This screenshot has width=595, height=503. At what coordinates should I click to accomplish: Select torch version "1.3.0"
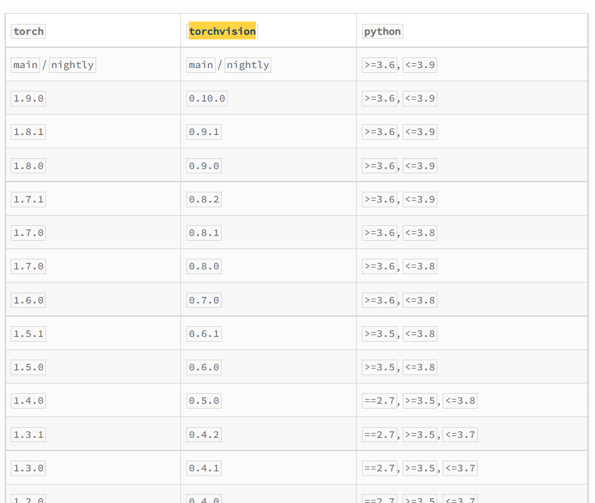pyautogui.click(x=29, y=468)
